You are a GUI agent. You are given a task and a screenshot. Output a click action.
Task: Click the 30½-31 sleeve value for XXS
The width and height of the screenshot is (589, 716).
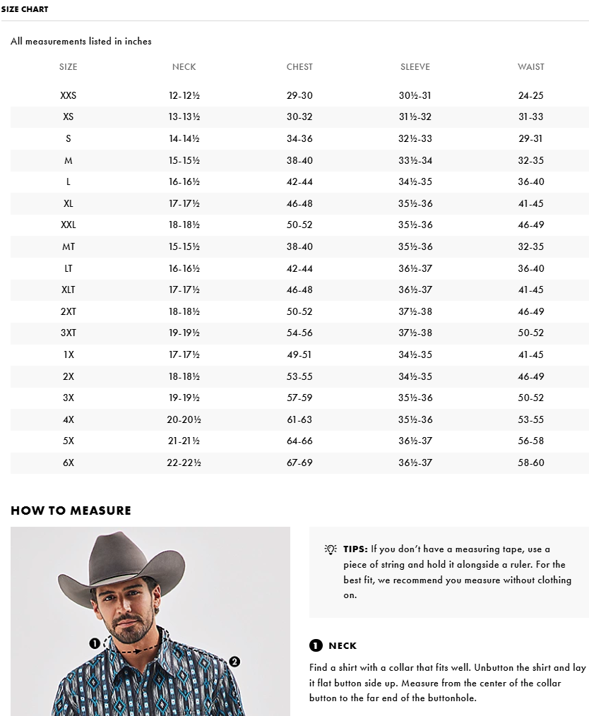tap(415, 95)
